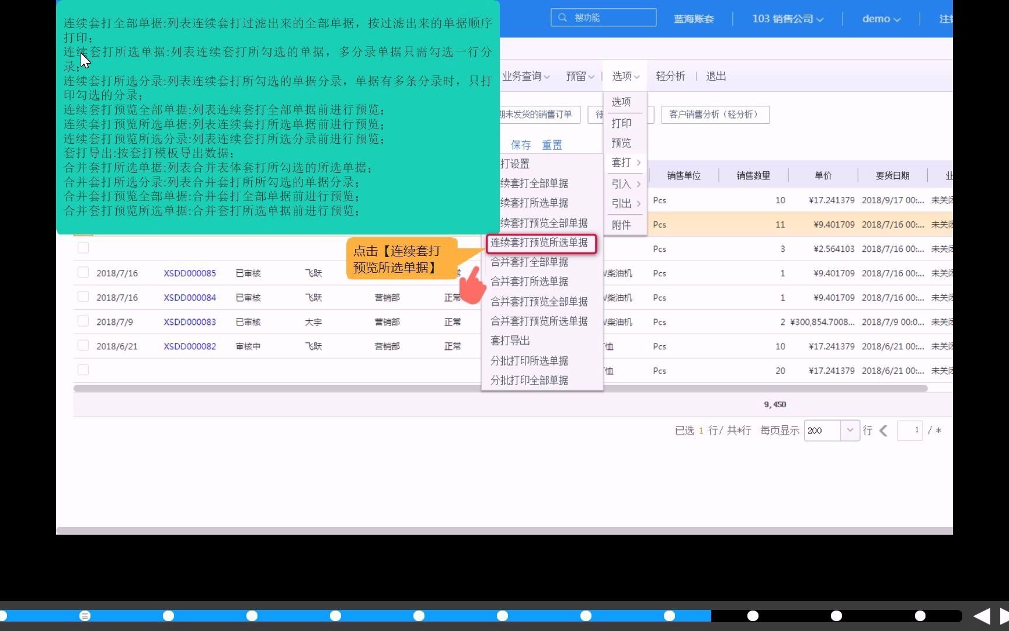Click the current timeline marker with list icon
This screenshot has height=631, width=1009.
point(85,616)
